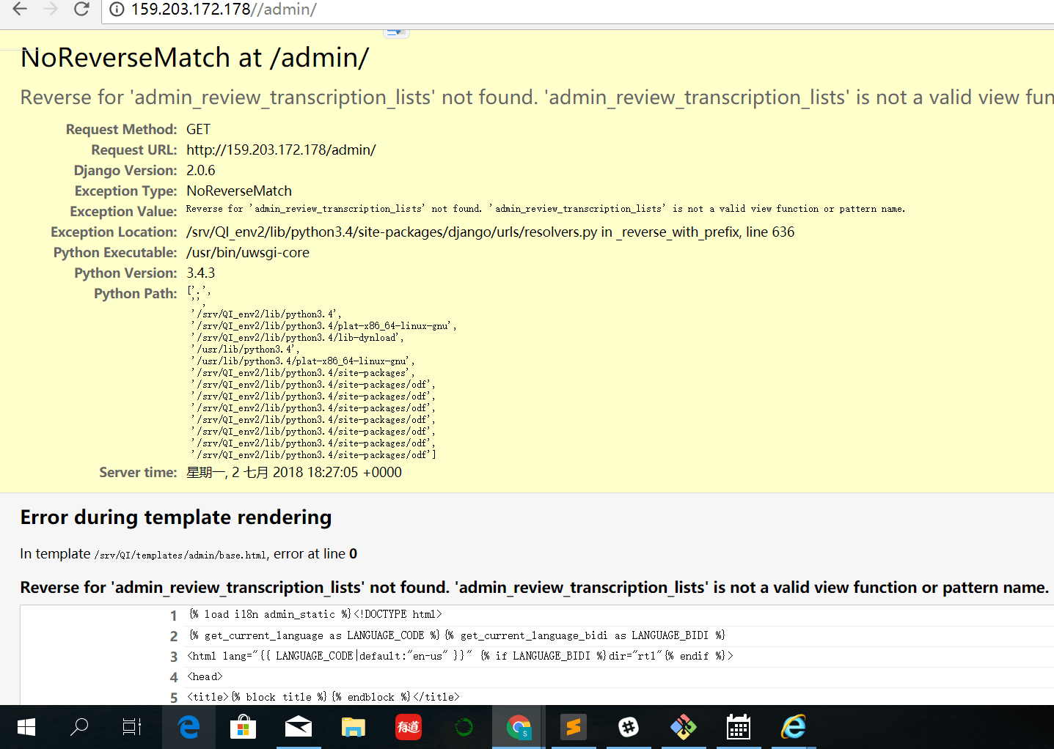
Task: Click the 'NoReverseMatch at /admin/' heading
Action: click(194, 57)
